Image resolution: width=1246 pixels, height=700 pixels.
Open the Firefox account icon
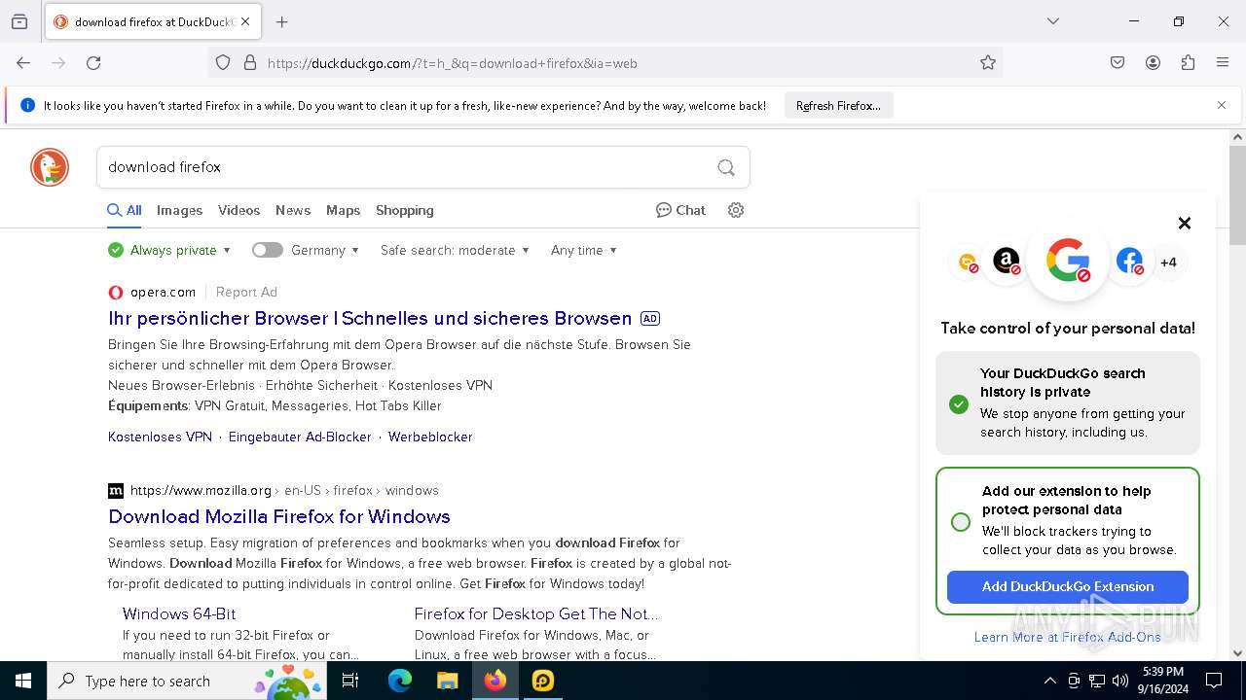click(1153, 63)
